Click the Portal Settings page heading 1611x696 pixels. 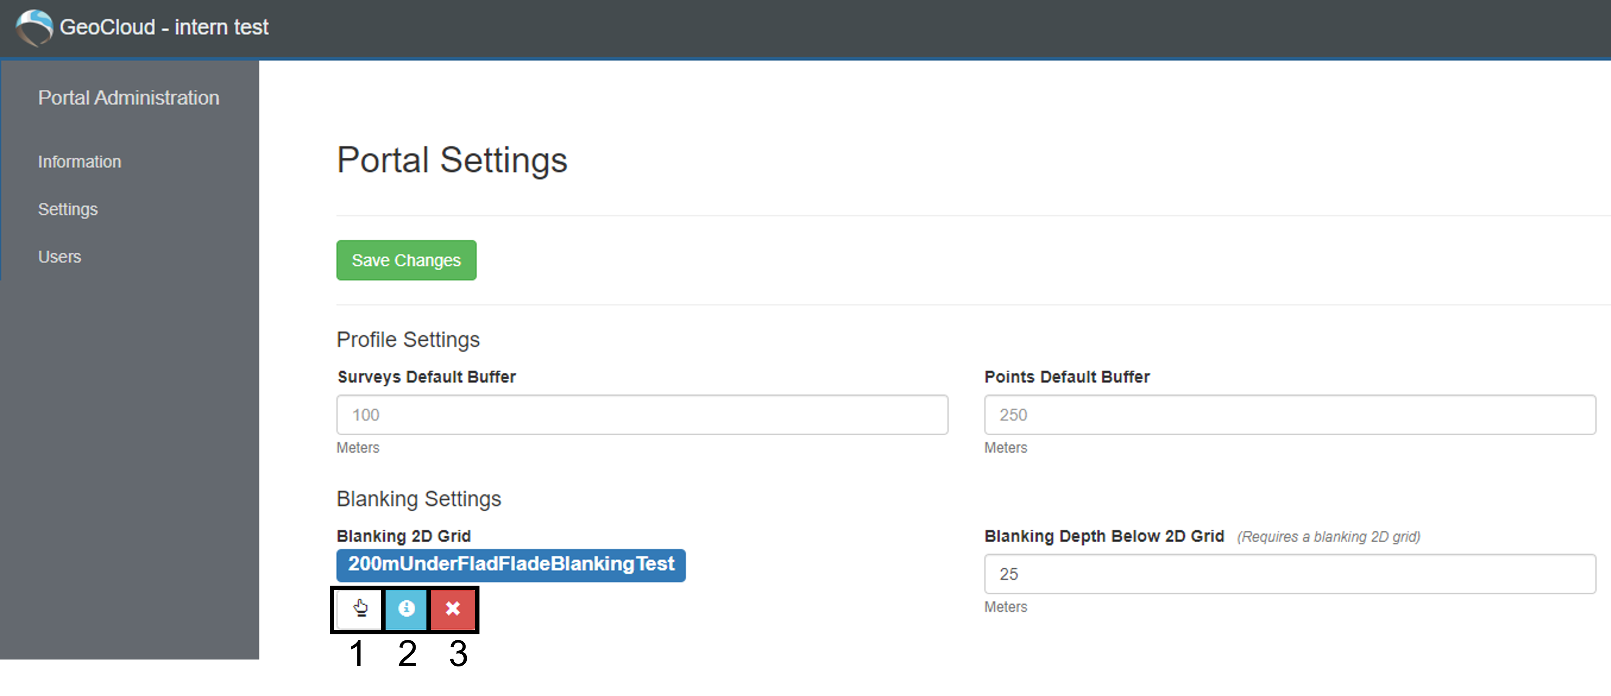(x=452, y=160)
